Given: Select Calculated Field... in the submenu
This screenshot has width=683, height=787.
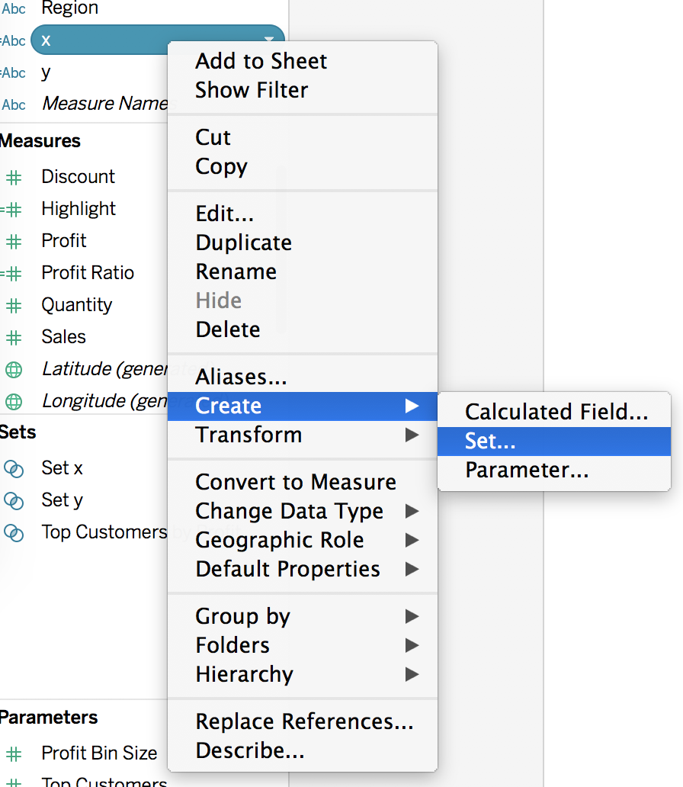Looking at the screenshot, I should click(x=556, y=412).
